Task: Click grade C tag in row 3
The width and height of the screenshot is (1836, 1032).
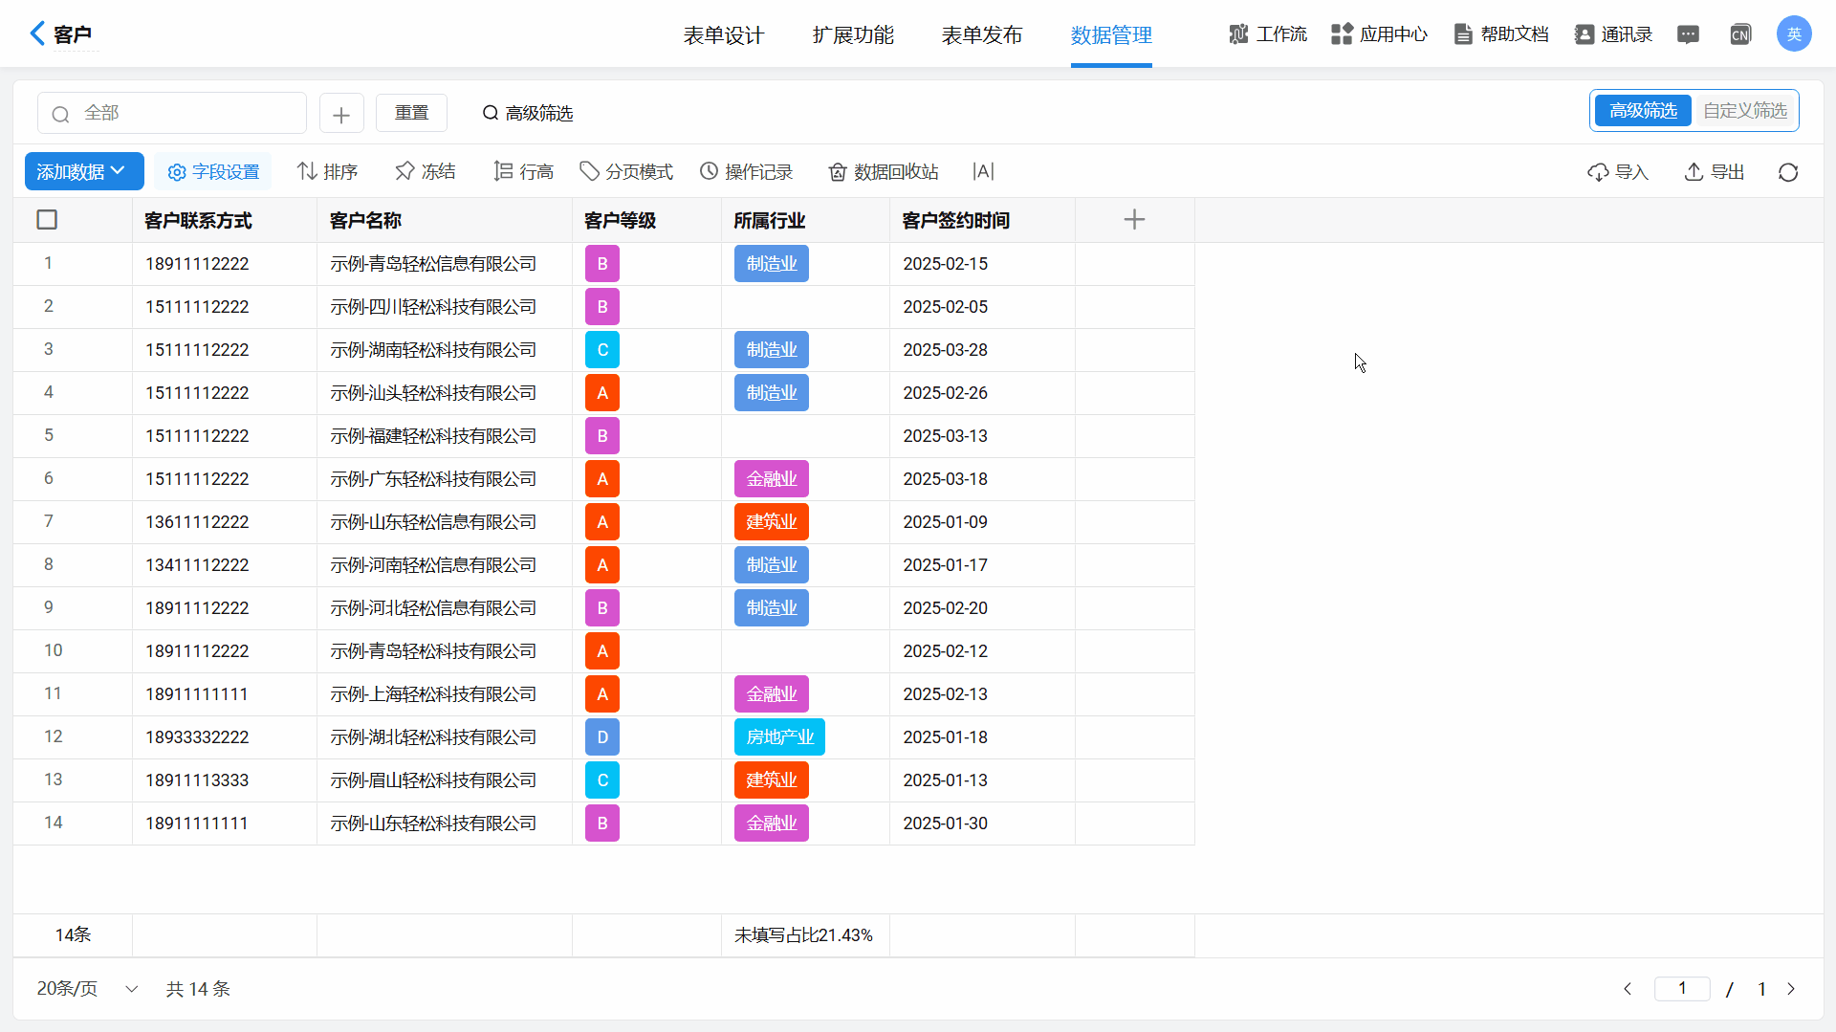Action: 602,350
